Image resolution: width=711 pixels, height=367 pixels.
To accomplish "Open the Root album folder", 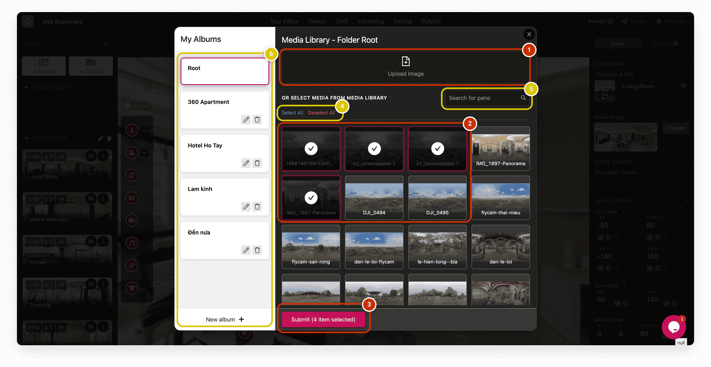I will pos(225,71).
